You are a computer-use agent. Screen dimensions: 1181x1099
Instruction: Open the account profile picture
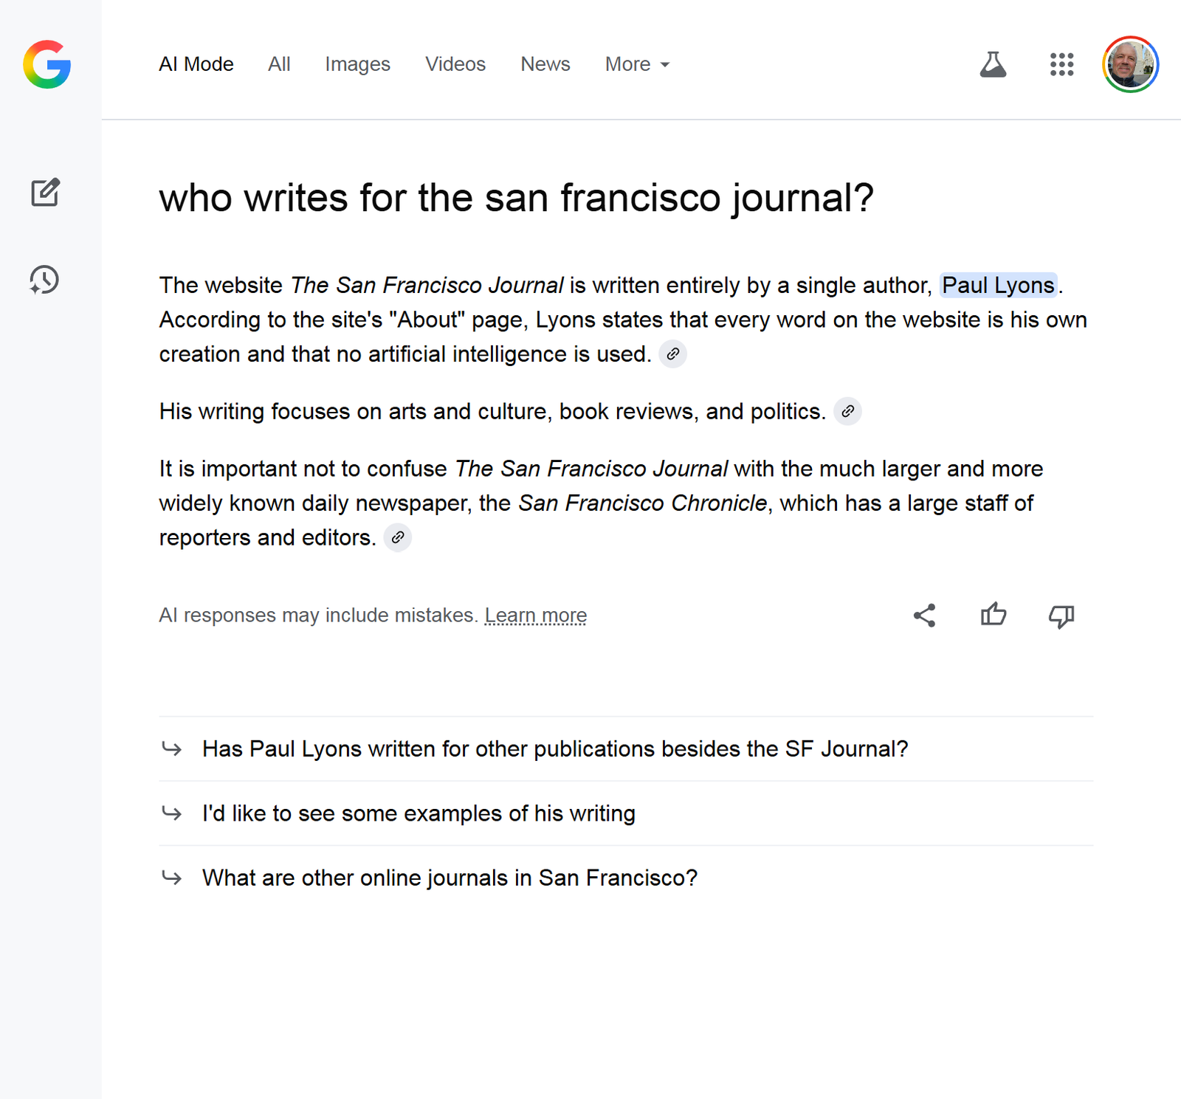click(1130, 64)
